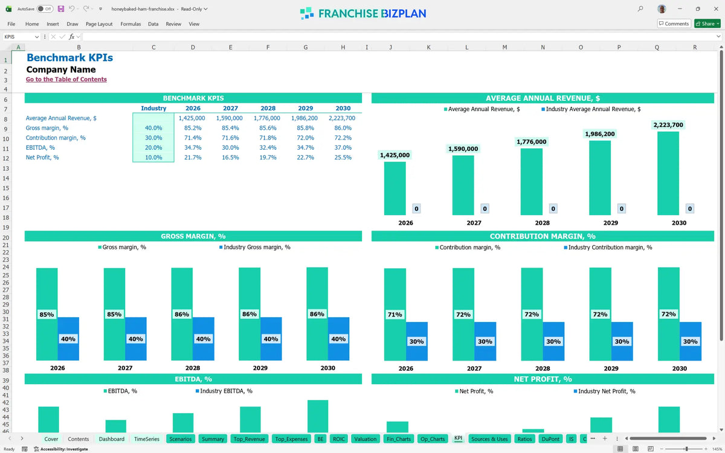Follow the Go to the Table of Contents link
This screenshot has height=453, width=725.
pos(66,79)
